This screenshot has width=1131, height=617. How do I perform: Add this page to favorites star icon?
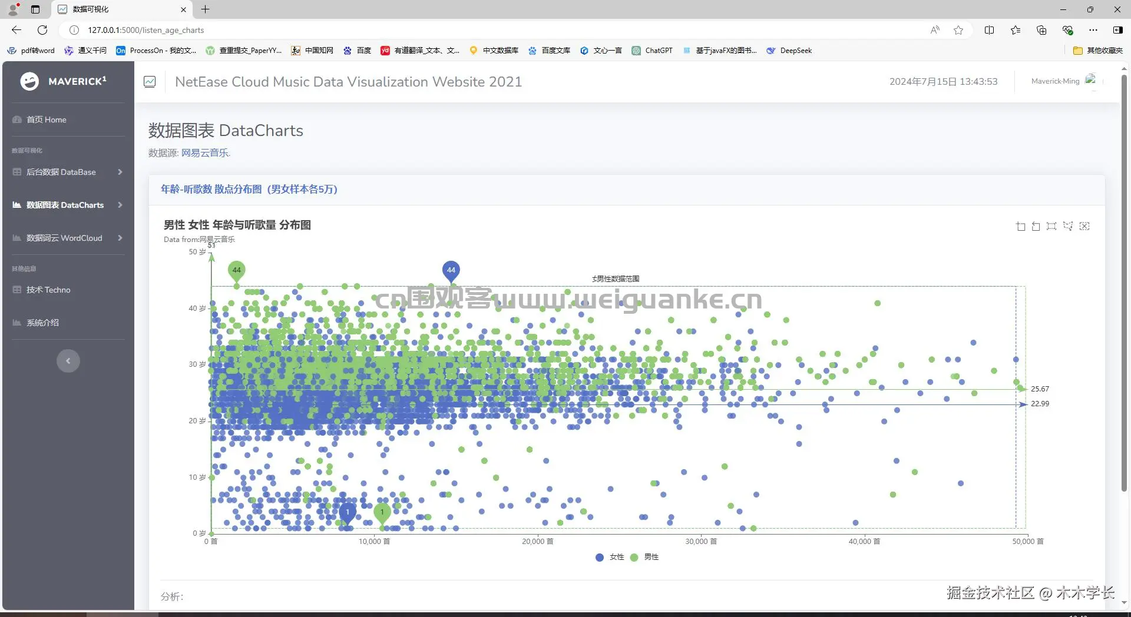click(x=958, y=30)
